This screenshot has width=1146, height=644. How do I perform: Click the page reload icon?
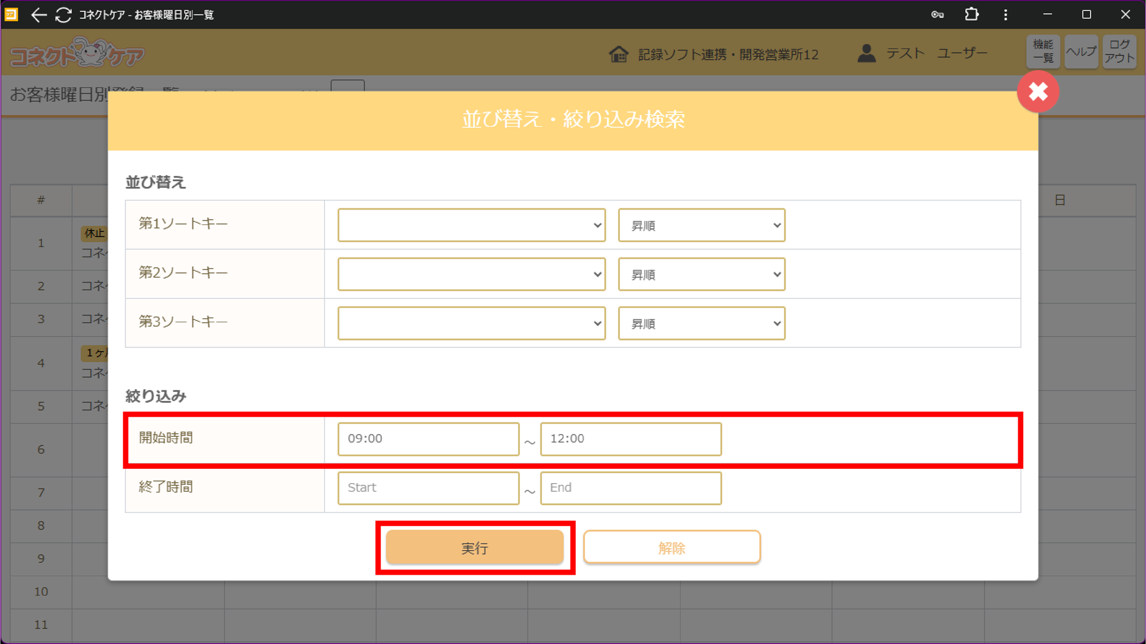63,15
